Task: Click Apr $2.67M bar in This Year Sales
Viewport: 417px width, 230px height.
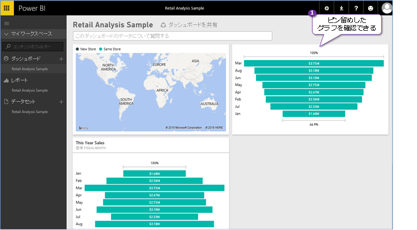Action: pyautogui.click(x=154, y=195)
